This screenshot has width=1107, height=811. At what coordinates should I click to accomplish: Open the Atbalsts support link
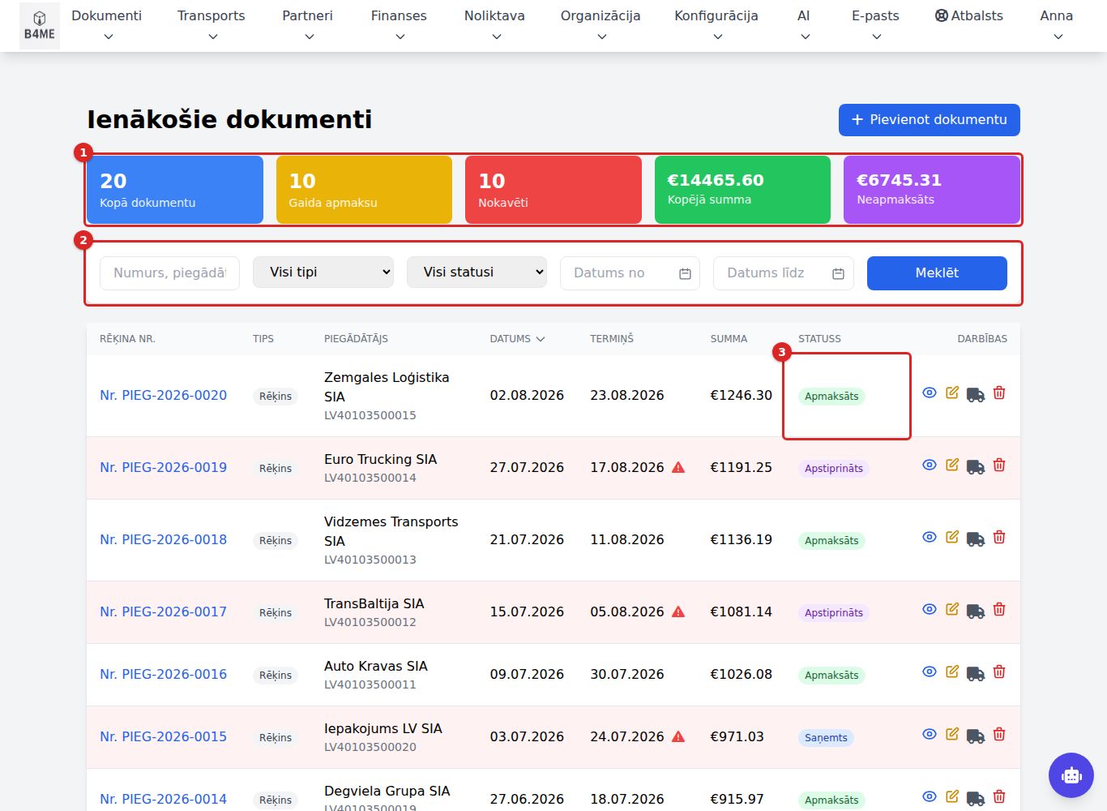[968, 15]
